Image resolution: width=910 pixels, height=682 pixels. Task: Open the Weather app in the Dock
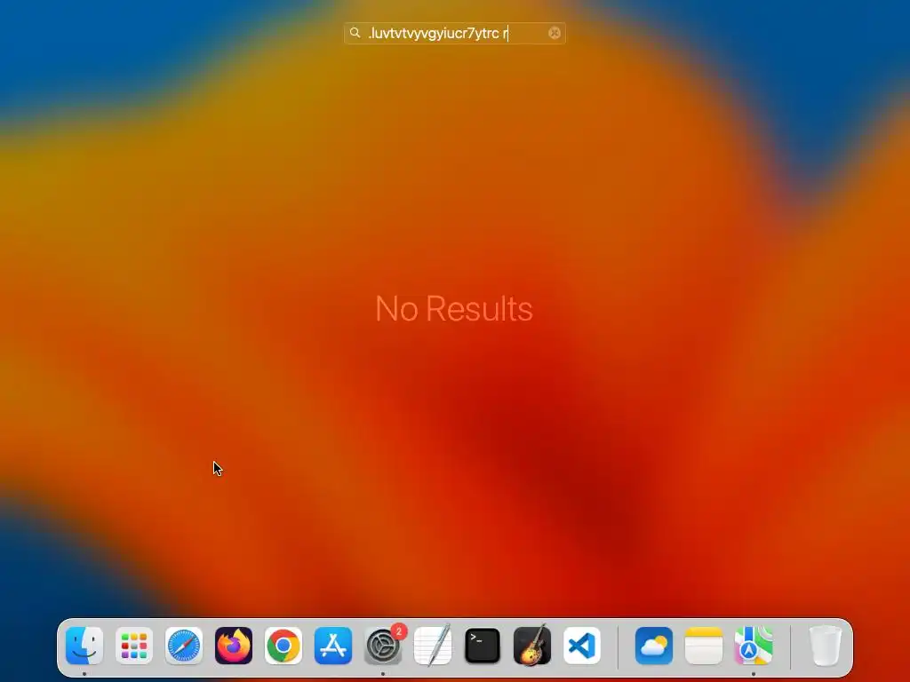[654, 646]
